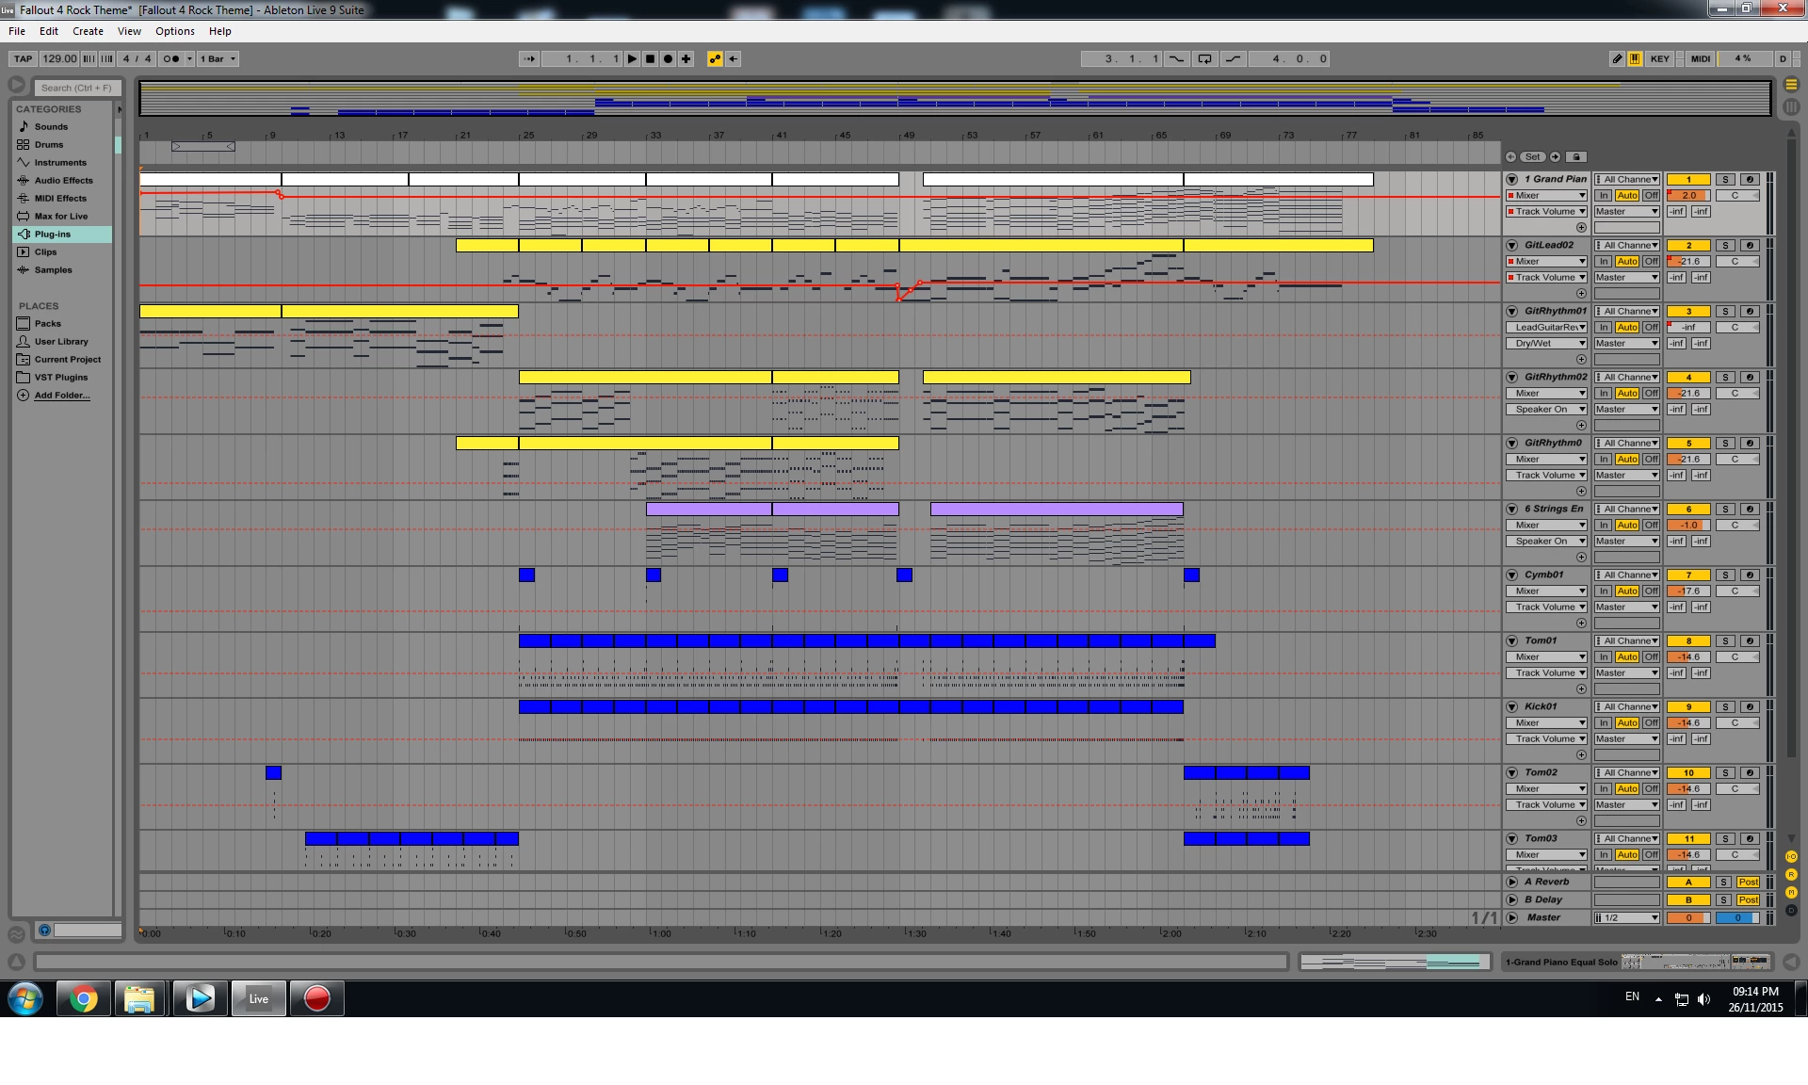Viewport: 1808px width, 1085px height.
Task: Add automation lane on 1 Grand Piano track
Action: 1581,227
